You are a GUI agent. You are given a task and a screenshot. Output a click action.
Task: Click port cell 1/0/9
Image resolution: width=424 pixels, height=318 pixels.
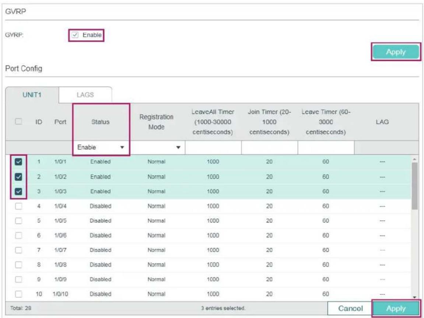point(60,279)
